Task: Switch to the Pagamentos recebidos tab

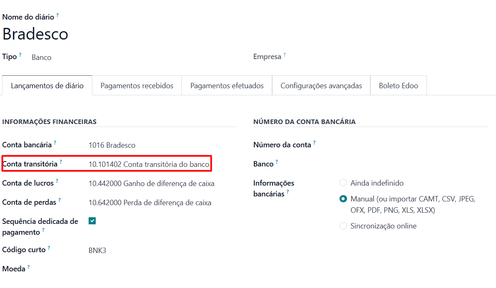Action: (137, 85)
